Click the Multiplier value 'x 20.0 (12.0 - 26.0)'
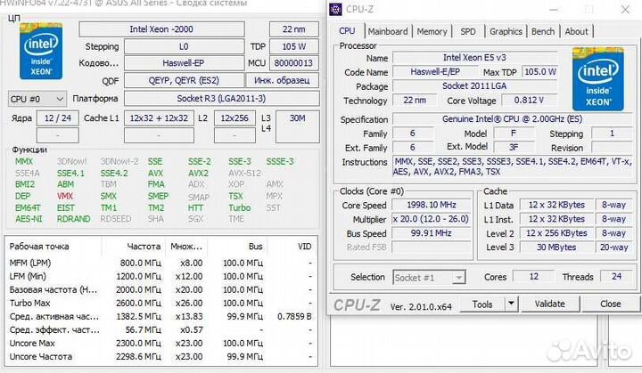 tap(432, 219)
